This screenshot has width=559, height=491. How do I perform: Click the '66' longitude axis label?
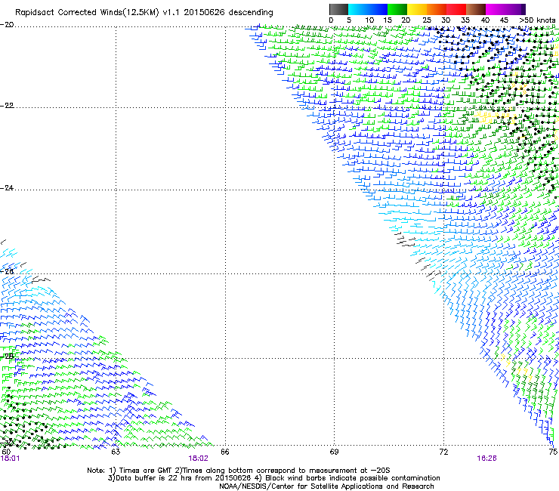tap(225, 452)
